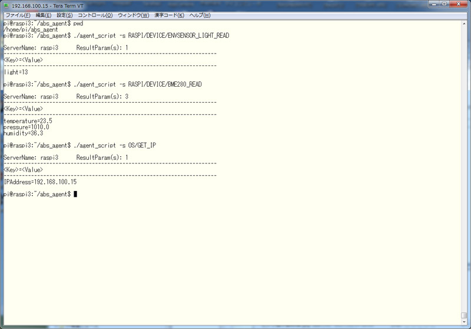Click the pwd command line
Image resolution: width=471 pixels, height=329 pixels.
(44, 24)
